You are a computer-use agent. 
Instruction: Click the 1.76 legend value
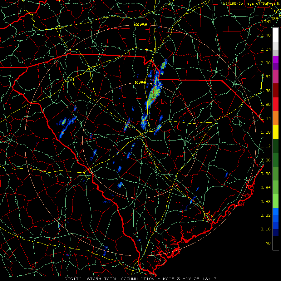[x=266, y=91]
